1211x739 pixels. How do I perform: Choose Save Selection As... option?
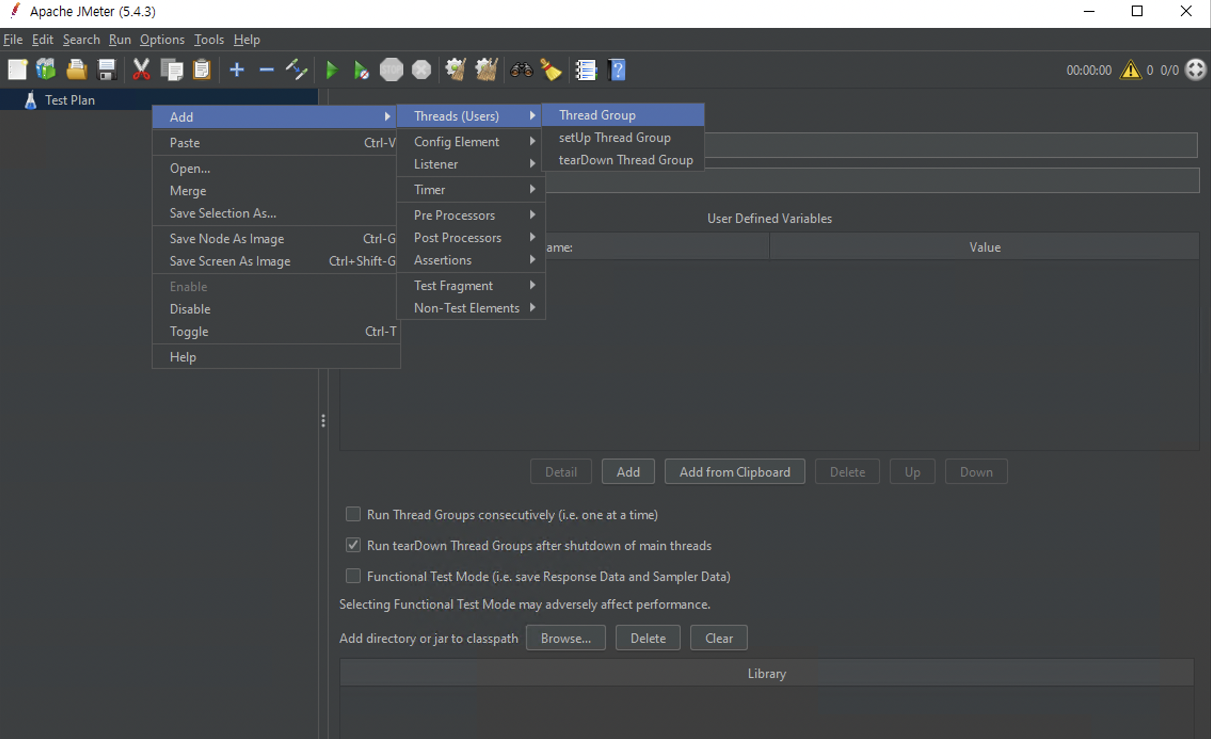[x=276, y=213]
